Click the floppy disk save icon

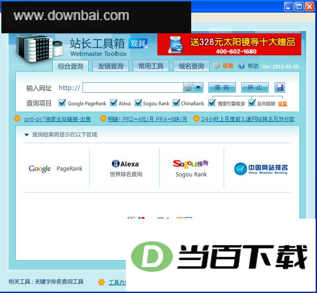coord(280,87)
